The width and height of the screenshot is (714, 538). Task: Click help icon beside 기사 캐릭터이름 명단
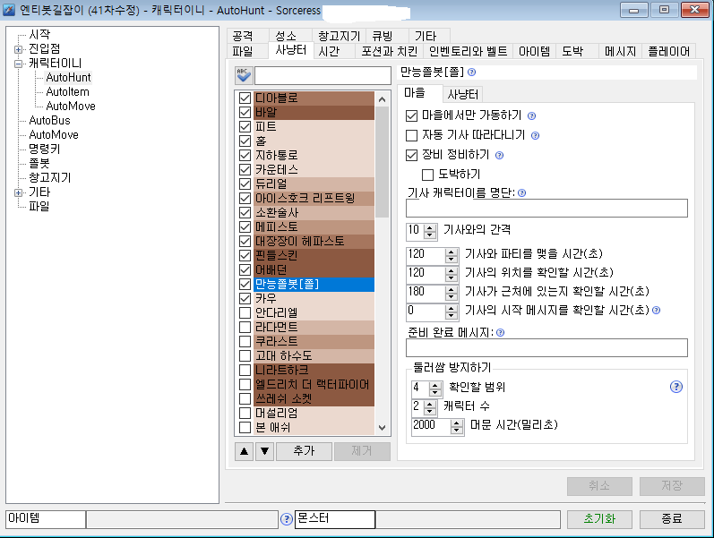click(522, 193)
